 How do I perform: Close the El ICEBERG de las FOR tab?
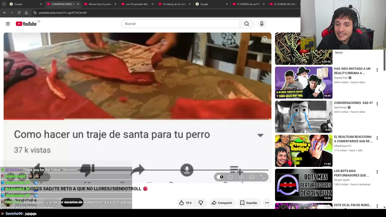[264, 4]
